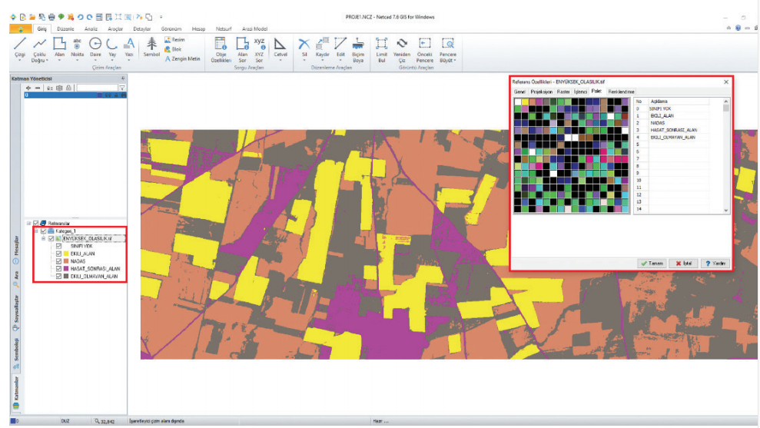
Task: Open the Renklendirme tab in dialog
Action: click(621, 91)
